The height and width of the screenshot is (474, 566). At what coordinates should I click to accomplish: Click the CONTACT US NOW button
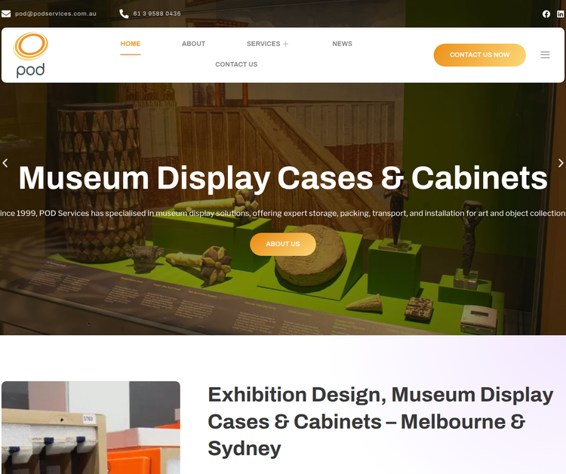479,55
